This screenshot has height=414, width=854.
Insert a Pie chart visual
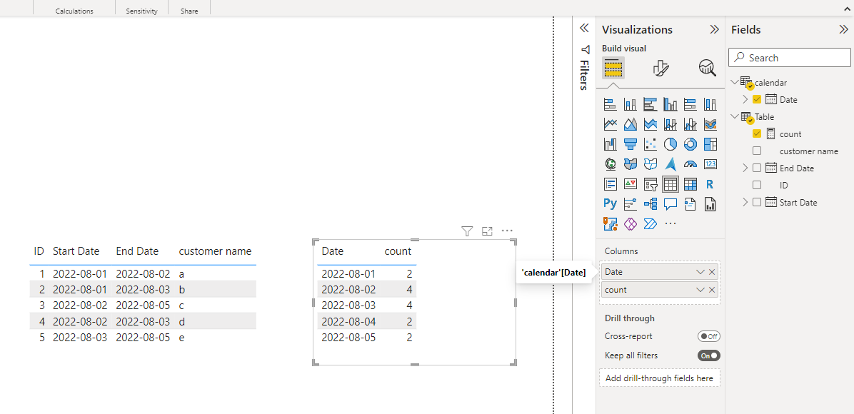click(x=670, y=144)
